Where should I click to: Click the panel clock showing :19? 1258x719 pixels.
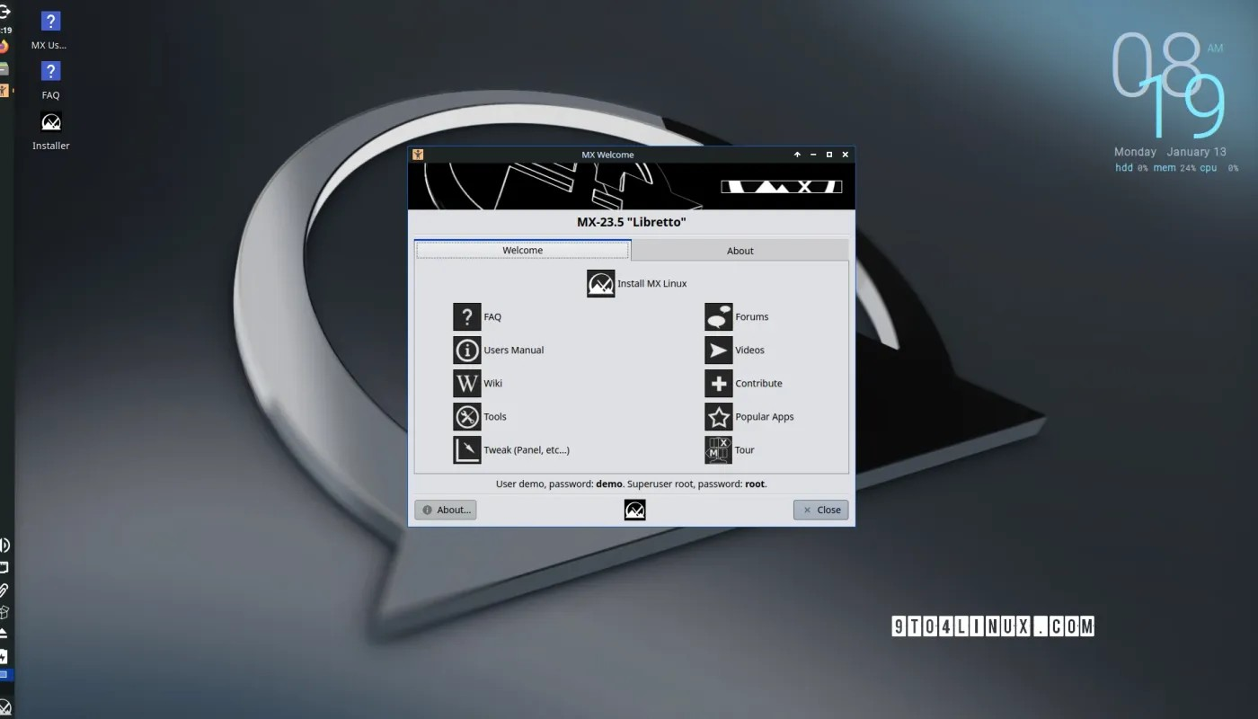(x=4, y=30)
